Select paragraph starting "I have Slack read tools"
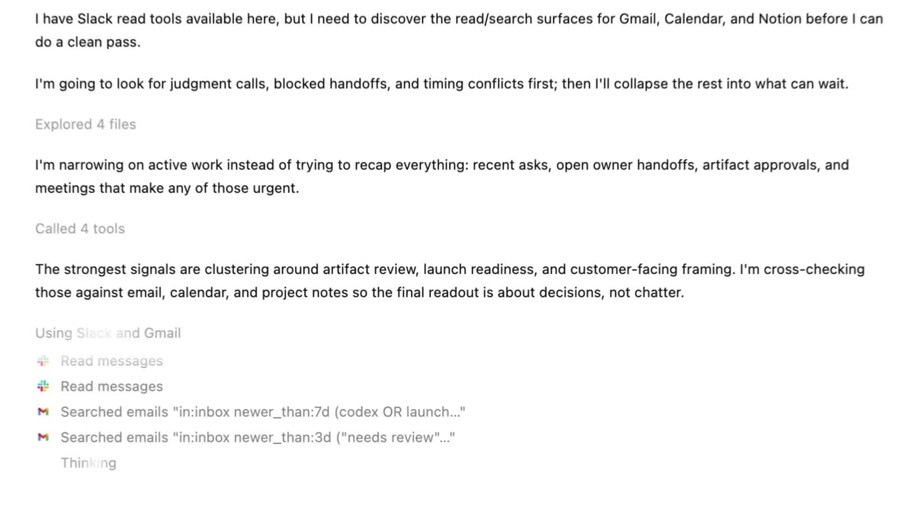Screen dimensions: 897x505 (x=459, y=30)
